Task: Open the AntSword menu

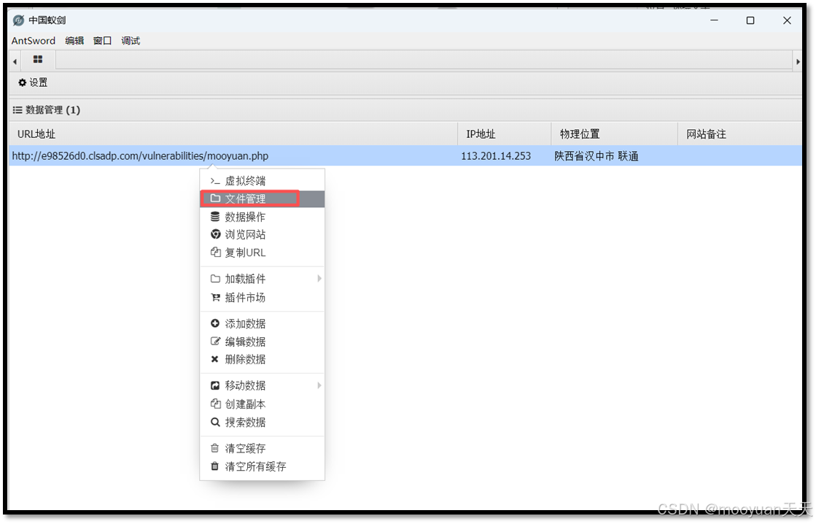Action: tap(34, 41)
